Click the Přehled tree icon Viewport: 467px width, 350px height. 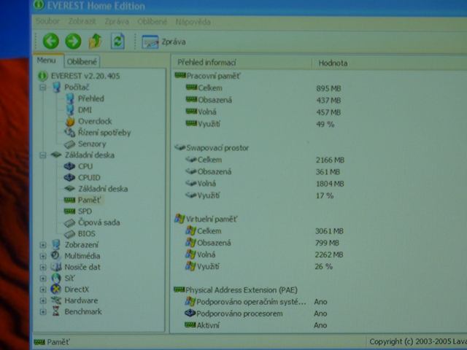pos(70,98)
